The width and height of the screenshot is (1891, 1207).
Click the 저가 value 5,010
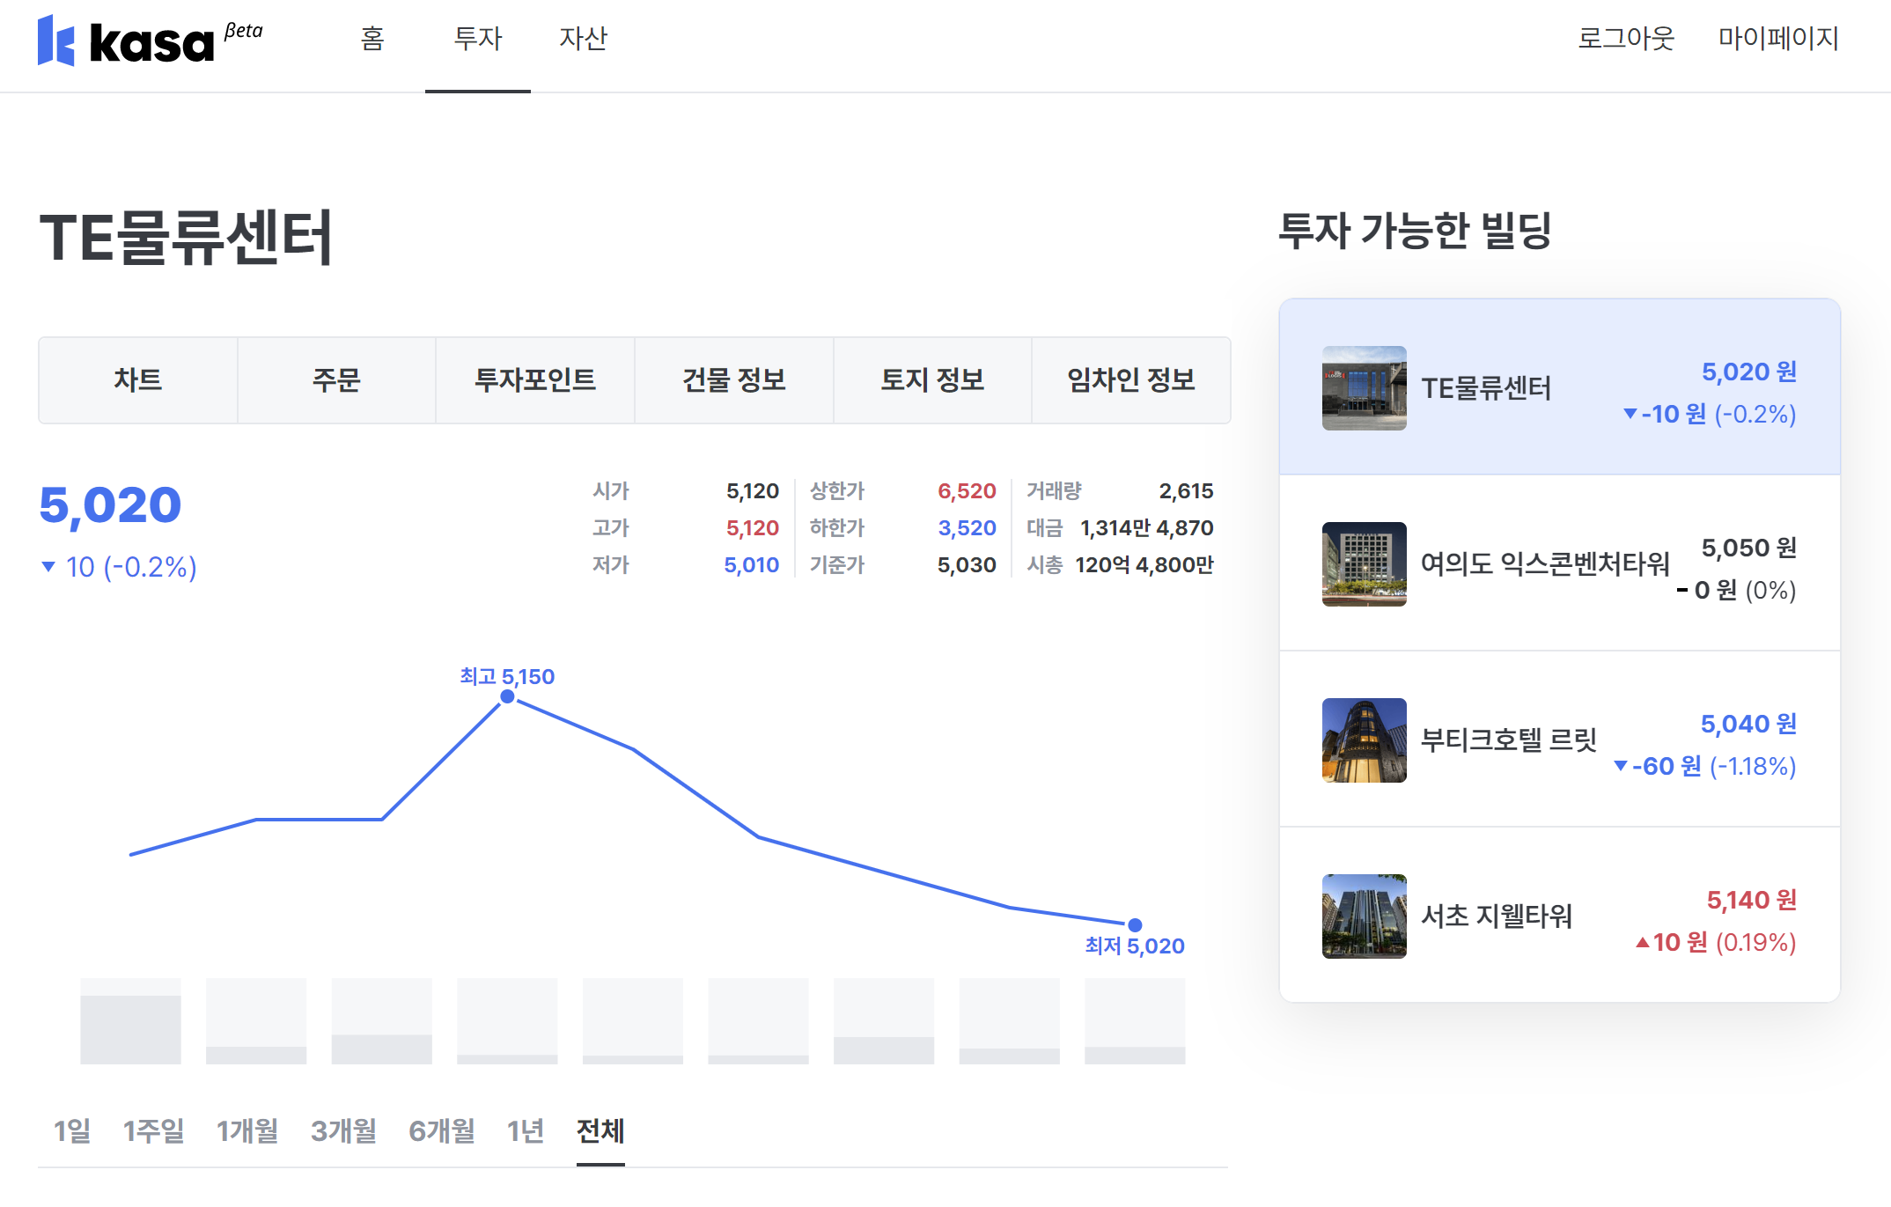tap(752, 565)
